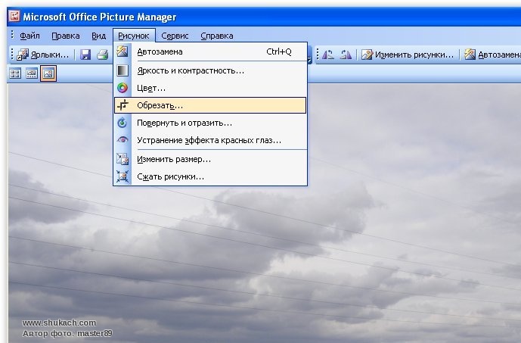Click the Автозамена toolbar button
The image size is (521, 343).
(492, 55)
